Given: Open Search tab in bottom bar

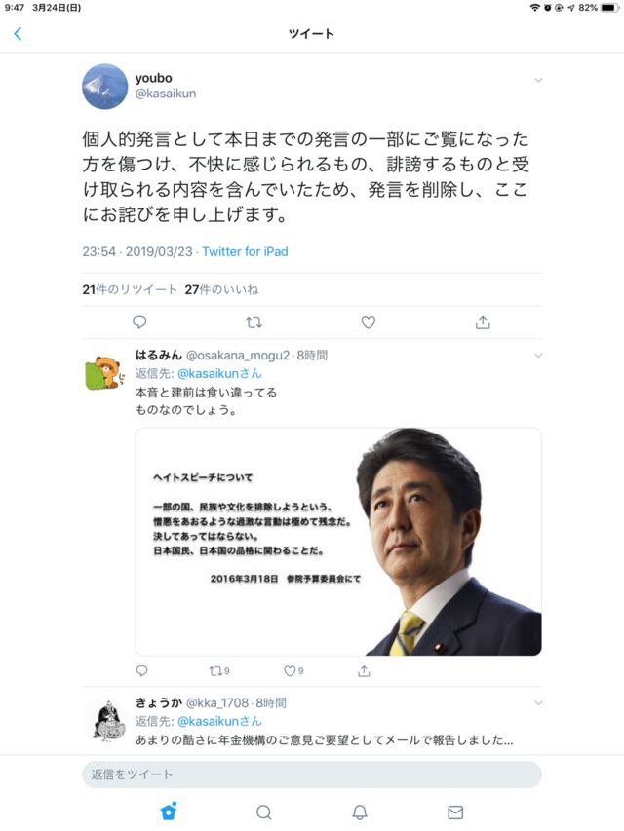Looking at the screenshot, I should [263, 812].
